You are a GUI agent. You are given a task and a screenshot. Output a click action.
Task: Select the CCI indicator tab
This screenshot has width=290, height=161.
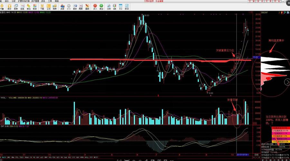(x=74, y=157)
